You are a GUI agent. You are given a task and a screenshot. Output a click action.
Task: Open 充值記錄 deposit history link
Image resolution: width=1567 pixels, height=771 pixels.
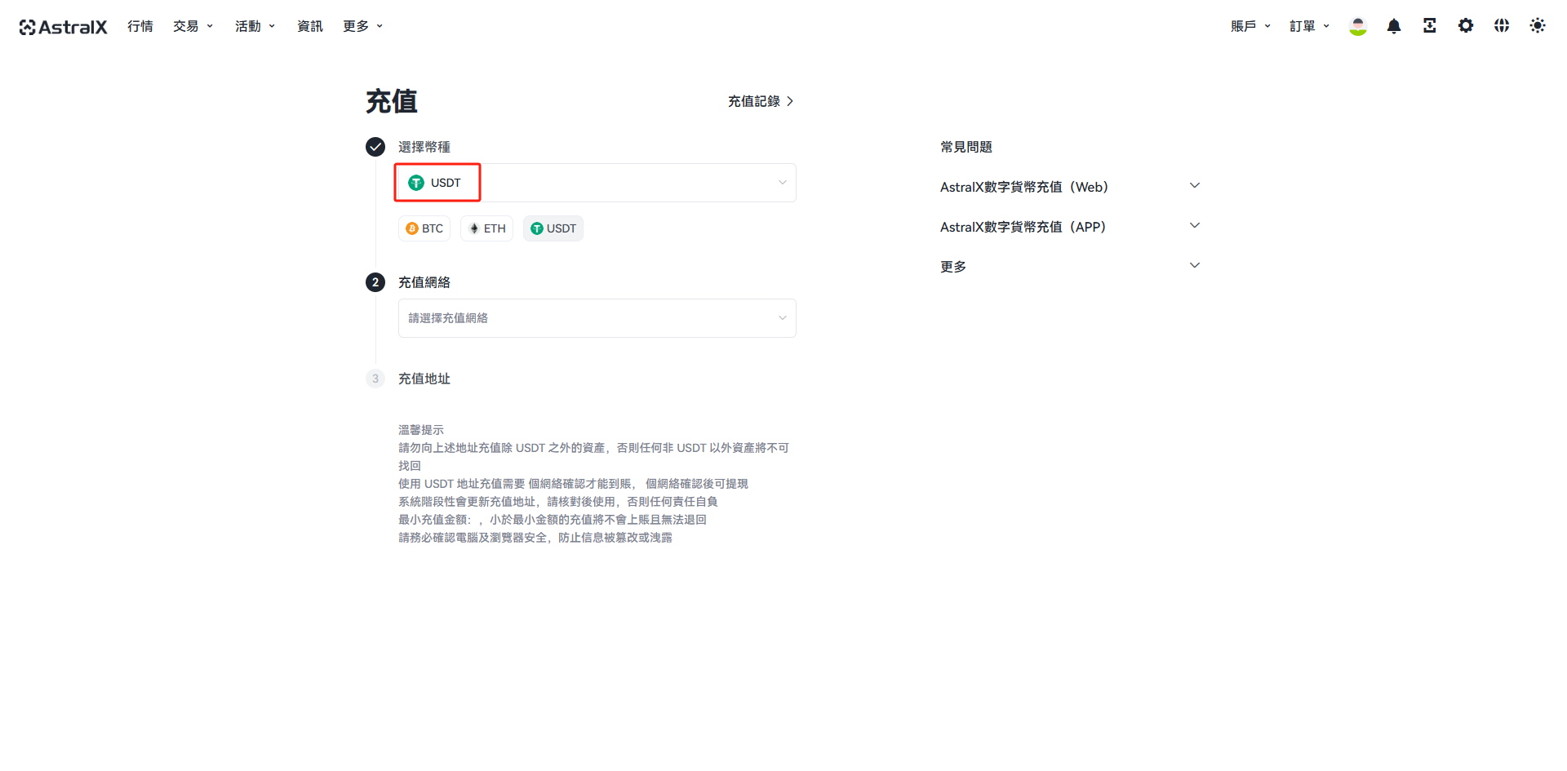tap(761, 101)
